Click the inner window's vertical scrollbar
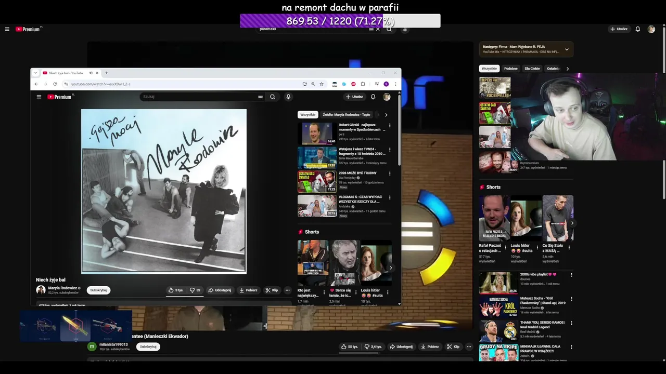666x374 pixels. coord(400,130)
